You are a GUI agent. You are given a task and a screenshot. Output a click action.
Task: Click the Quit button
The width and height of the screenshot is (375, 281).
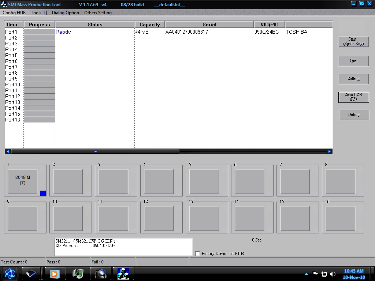click(x=353, y=61)
